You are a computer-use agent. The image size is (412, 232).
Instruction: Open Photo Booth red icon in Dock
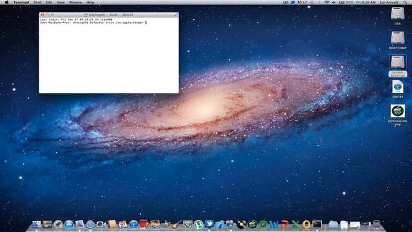[x=144, y=224]
